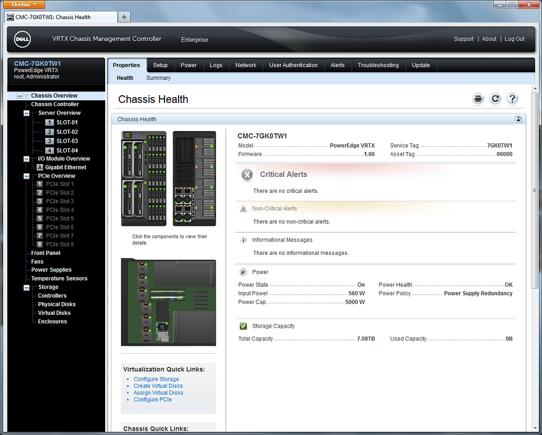542x435 pixels.
Task: Click the Informational Messages icon
Action: tap(244, 240)
